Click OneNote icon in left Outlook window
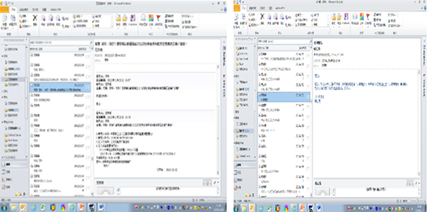Viewport: 428px width, 212px height. 133,19
